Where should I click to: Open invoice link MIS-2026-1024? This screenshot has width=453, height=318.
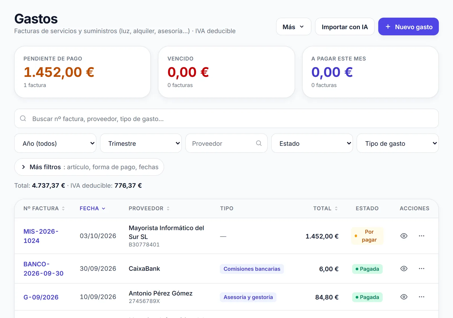(41, 236)
